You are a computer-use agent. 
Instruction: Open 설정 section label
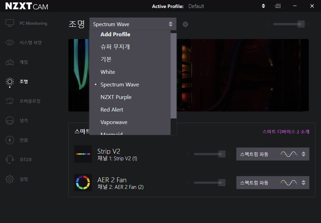click(x=24, y=179)
